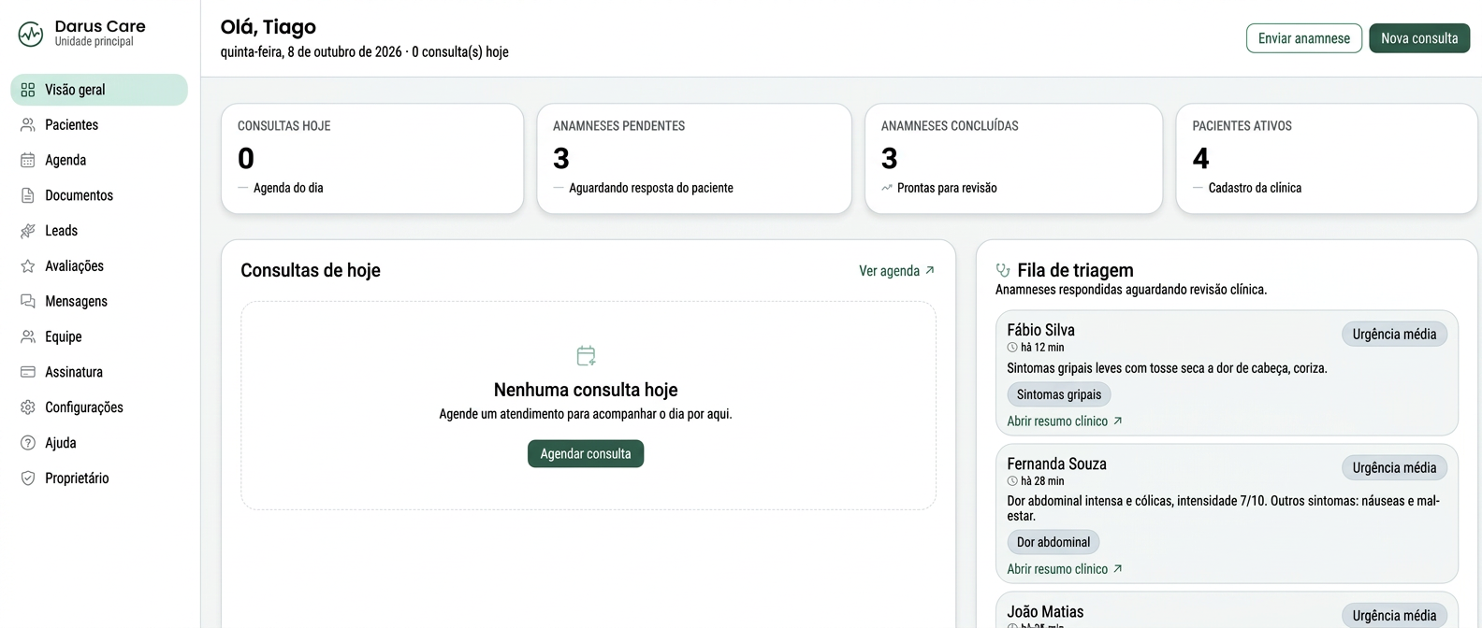Viewport: 1482px width, 628px height.
Task: Go to Pacientes in the sidebar
Action: (99, 125)
